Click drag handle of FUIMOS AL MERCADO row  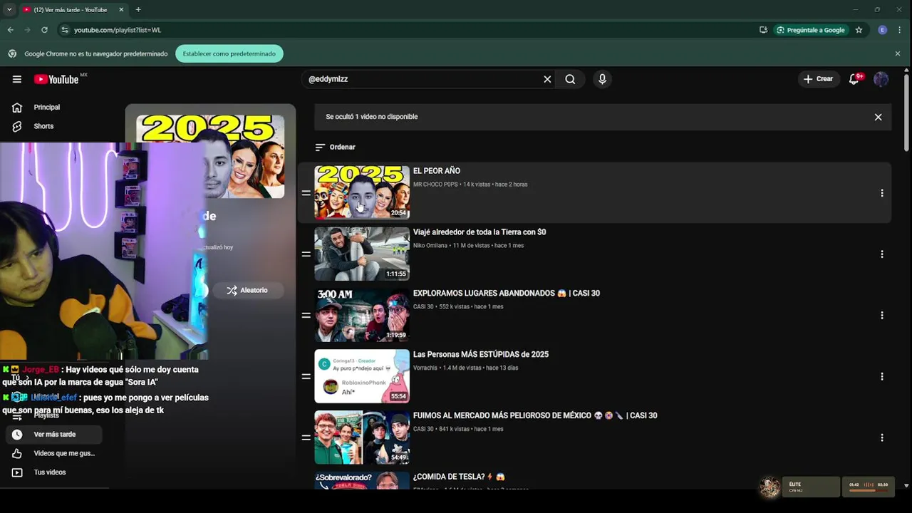[x=306, y=437]
